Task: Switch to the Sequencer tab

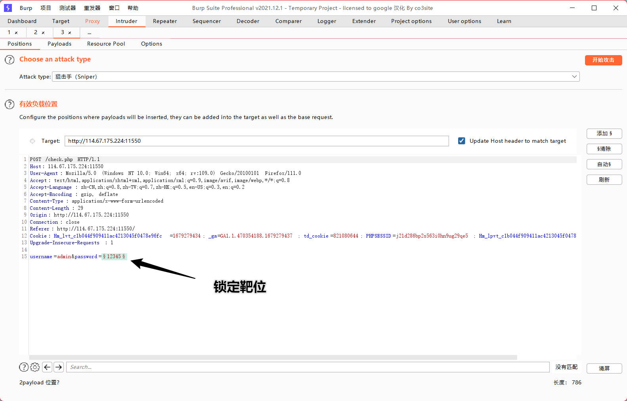Action: [206, 21]
